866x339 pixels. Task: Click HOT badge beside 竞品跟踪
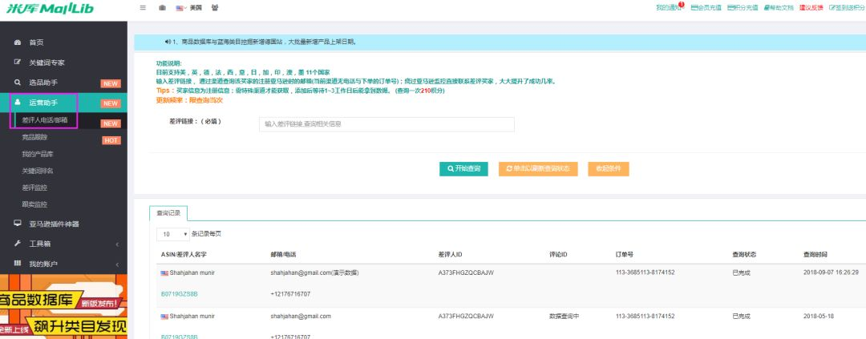pyautogui.click(x=111, y=141)
